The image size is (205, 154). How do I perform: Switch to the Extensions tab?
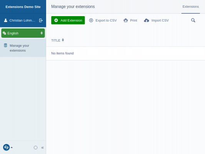(190, 7)
